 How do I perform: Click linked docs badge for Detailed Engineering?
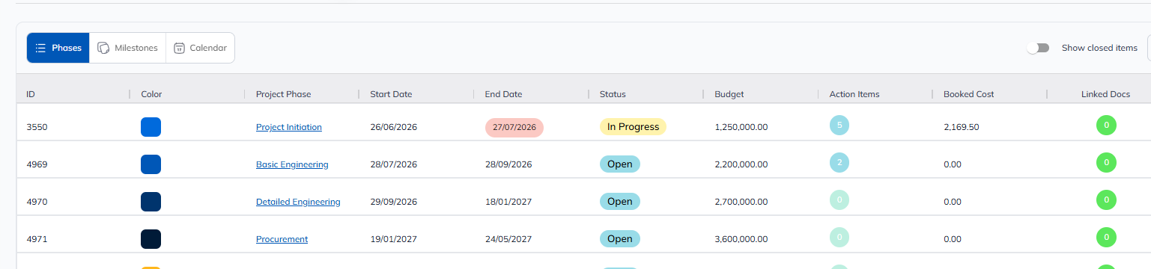click(1106, 200)
